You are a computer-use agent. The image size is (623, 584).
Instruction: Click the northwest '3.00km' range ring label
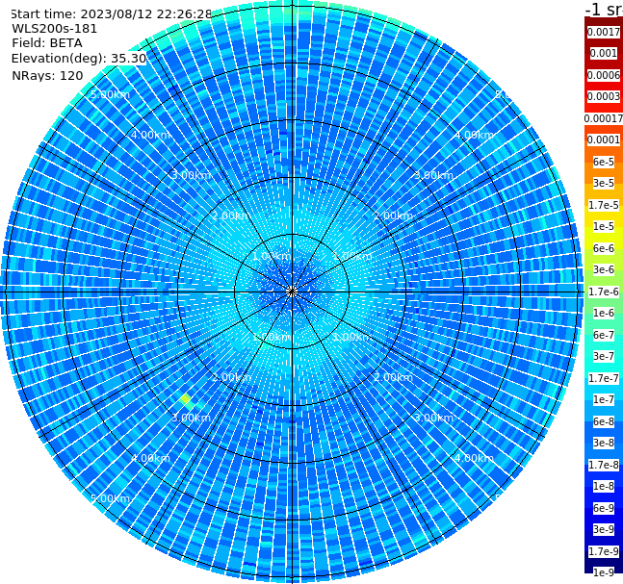click(191, 175)
